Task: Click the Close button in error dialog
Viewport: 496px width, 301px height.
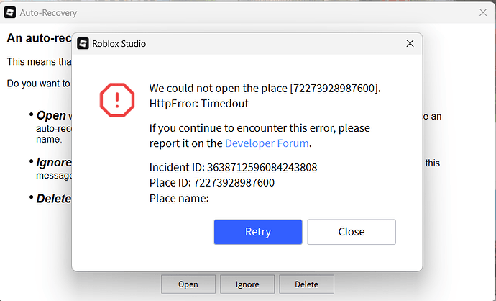Action: tap(351, 232)
